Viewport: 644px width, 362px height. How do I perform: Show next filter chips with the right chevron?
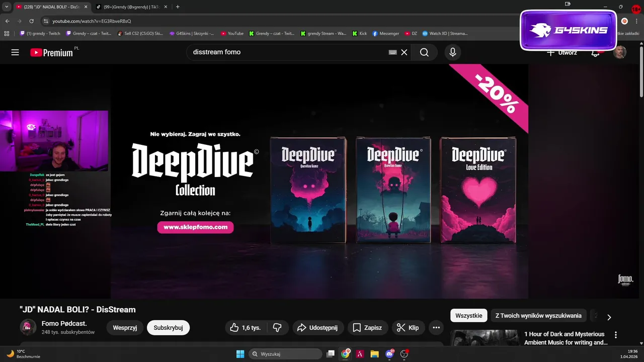coord(609,317)
